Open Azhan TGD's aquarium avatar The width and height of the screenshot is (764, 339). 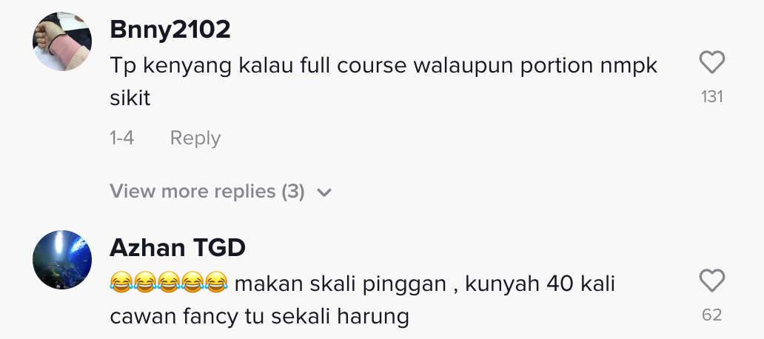(x=62, y=260)
